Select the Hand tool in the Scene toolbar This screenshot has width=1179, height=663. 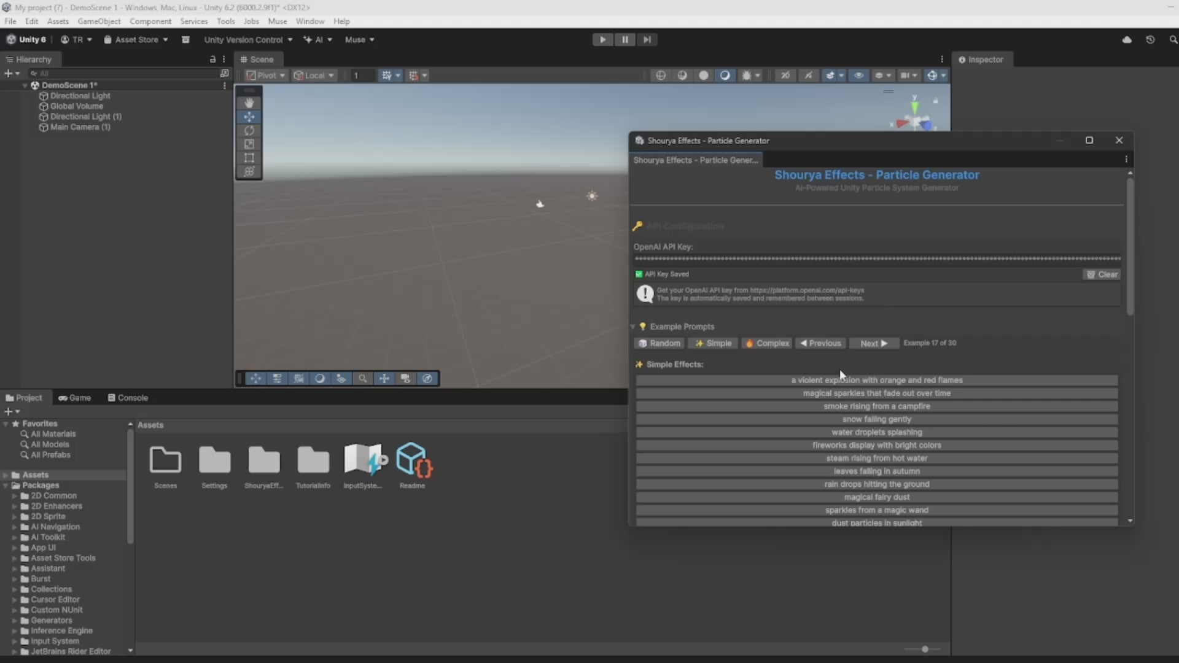(x=249, y=103)
